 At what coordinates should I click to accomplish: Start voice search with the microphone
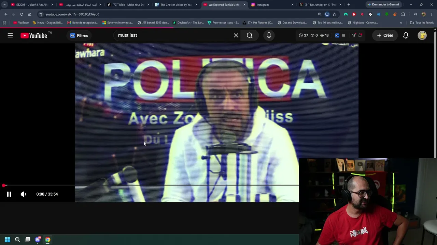pyautogui.click(x=269, y=35)
